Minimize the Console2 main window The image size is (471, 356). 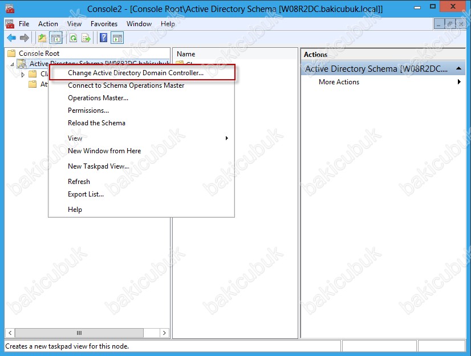pyautogui.click(x=417, y=7)
